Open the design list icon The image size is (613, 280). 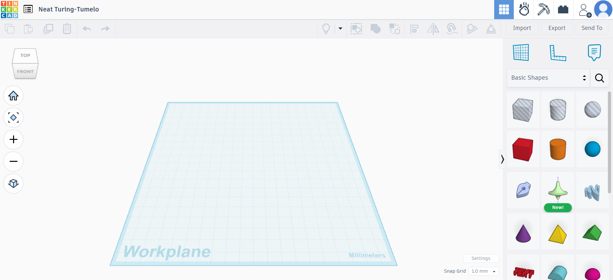28,9
